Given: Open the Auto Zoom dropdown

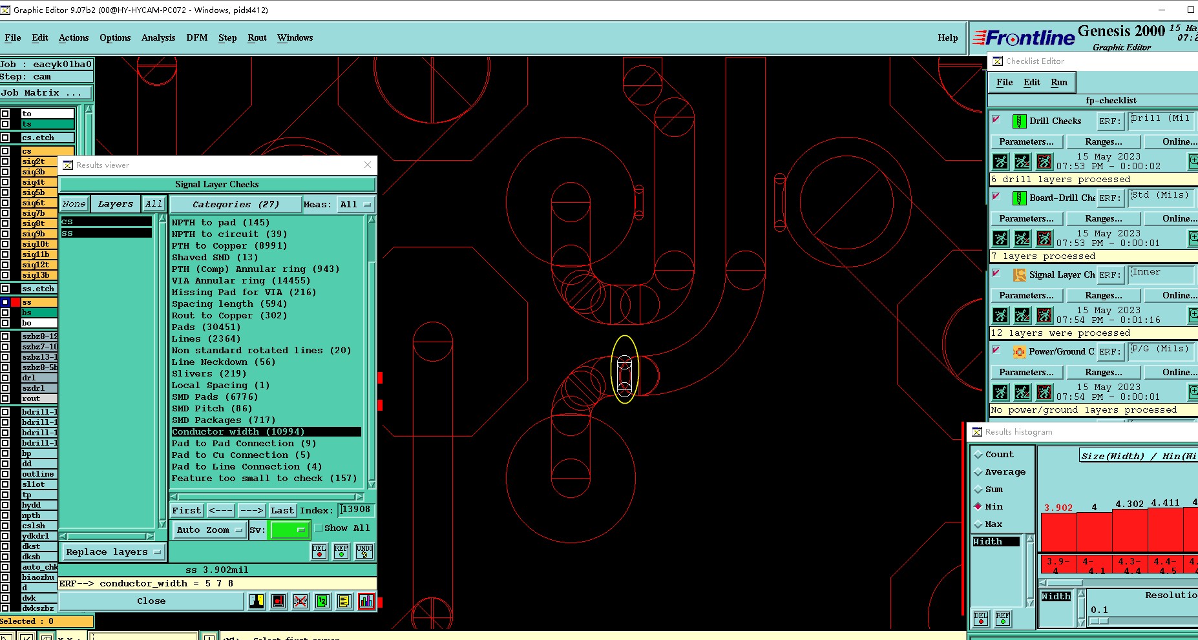Looking at the screenshot, I should point(209,530).
